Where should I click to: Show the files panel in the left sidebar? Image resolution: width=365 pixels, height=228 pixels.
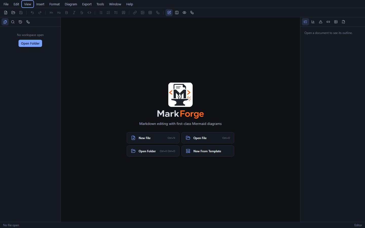pos(5,22)
